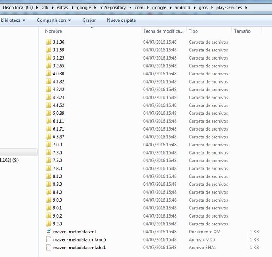The width and height of the screenshot is (272, 257).
Task: Expand the breadcrumb arrow after com
Action: click(x=148, y=8)
